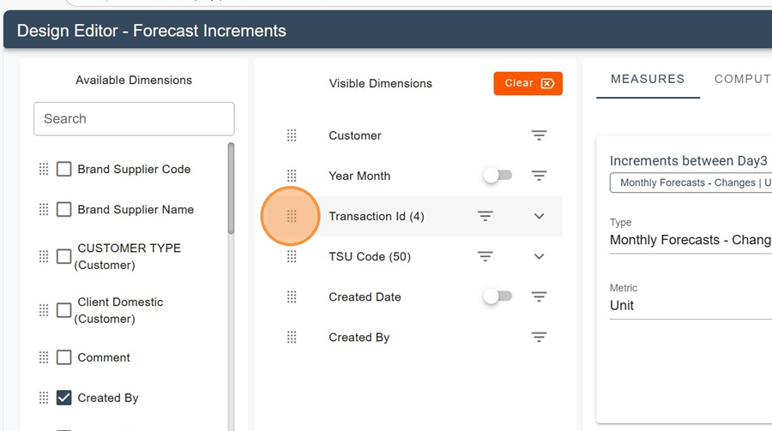This screenshot has width=772, height=431.
Task: Open the filter icon for Created Date
Action: pos(539,297)
